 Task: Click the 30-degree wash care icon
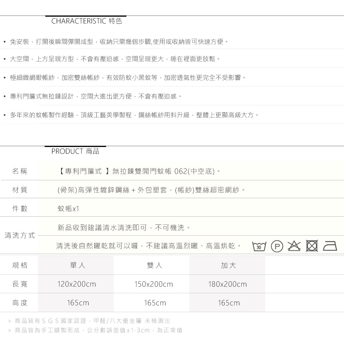[259, 246]
